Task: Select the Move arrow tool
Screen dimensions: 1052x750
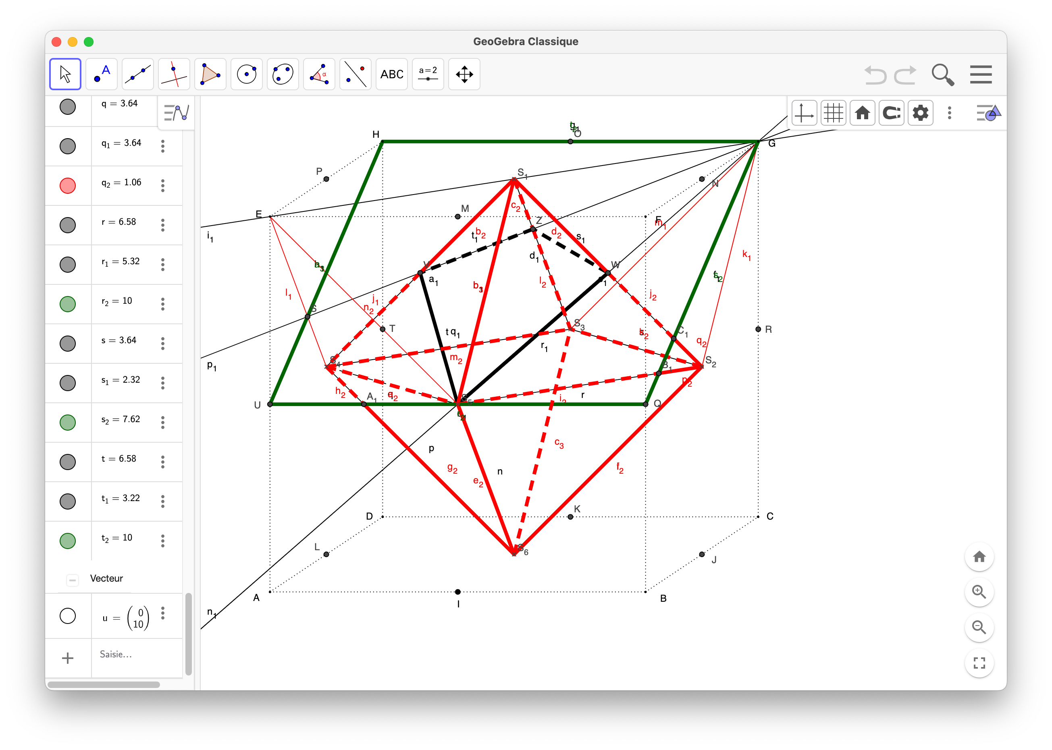Action: [65, 74]
